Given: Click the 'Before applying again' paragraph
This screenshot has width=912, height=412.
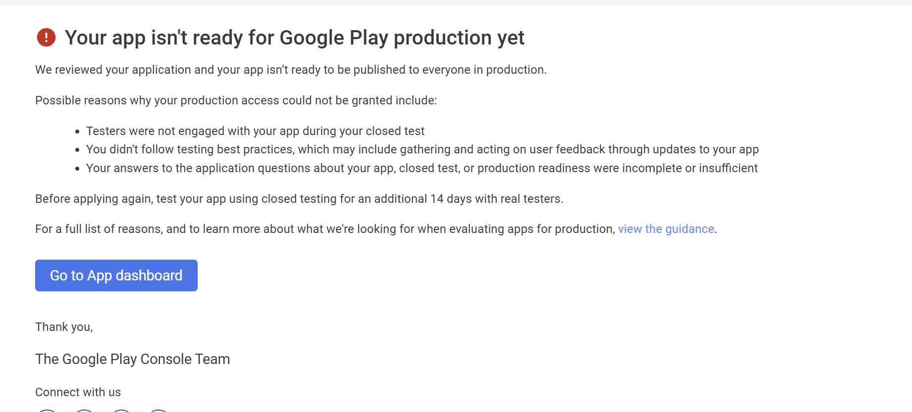Looking at the screenshot, I should point(299,199).
